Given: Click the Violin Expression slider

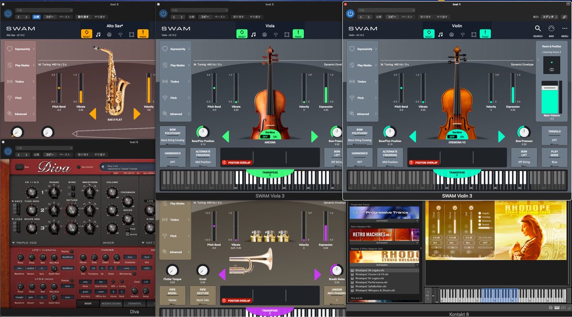Looking at the screenshot, I should tap(513, 88).
